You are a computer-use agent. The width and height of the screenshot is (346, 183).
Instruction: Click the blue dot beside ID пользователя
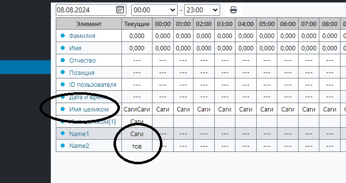63,84
